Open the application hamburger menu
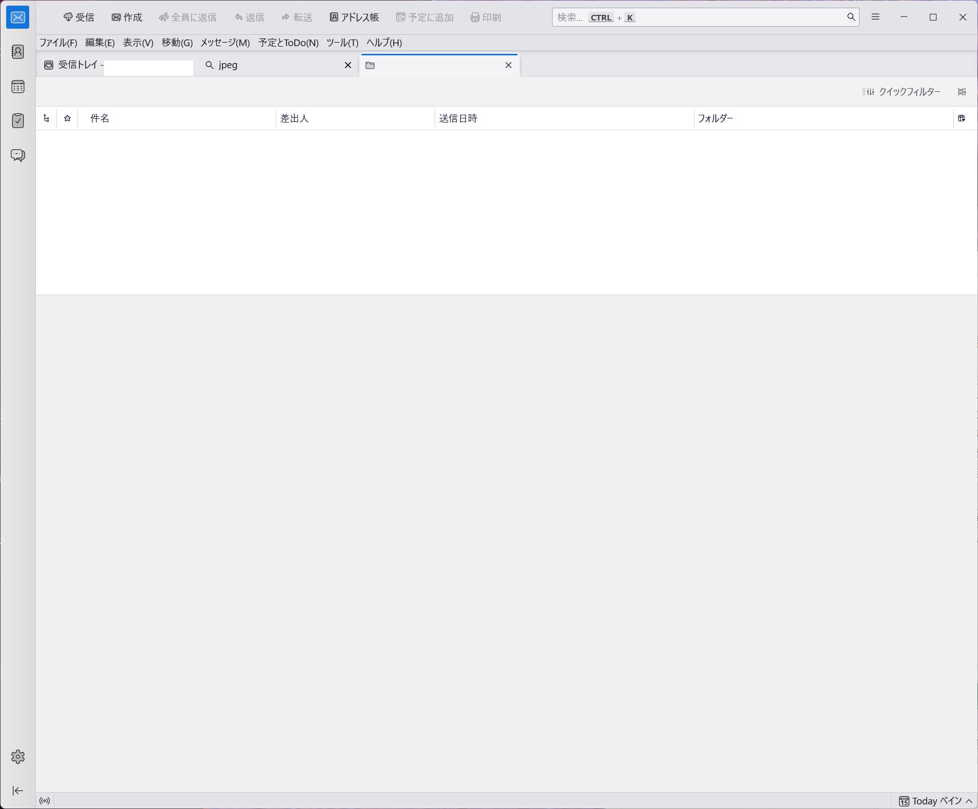 click(875, 17)
